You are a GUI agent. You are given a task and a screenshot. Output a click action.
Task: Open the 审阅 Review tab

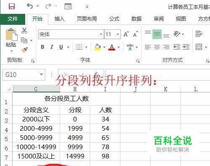point(159,19)
